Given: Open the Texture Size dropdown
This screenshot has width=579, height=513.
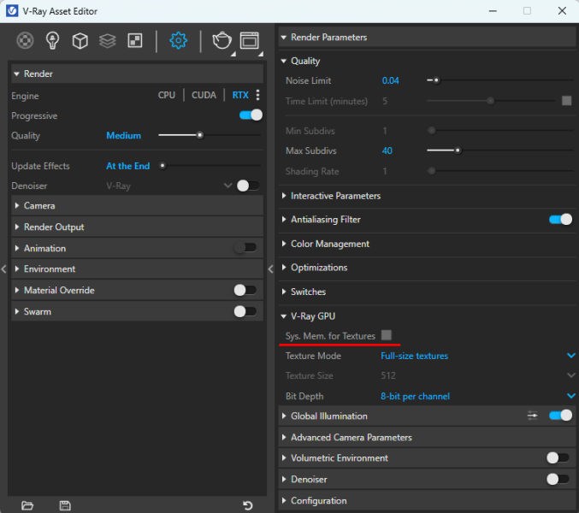Looking at the screenshot, I should pos(477,375).
